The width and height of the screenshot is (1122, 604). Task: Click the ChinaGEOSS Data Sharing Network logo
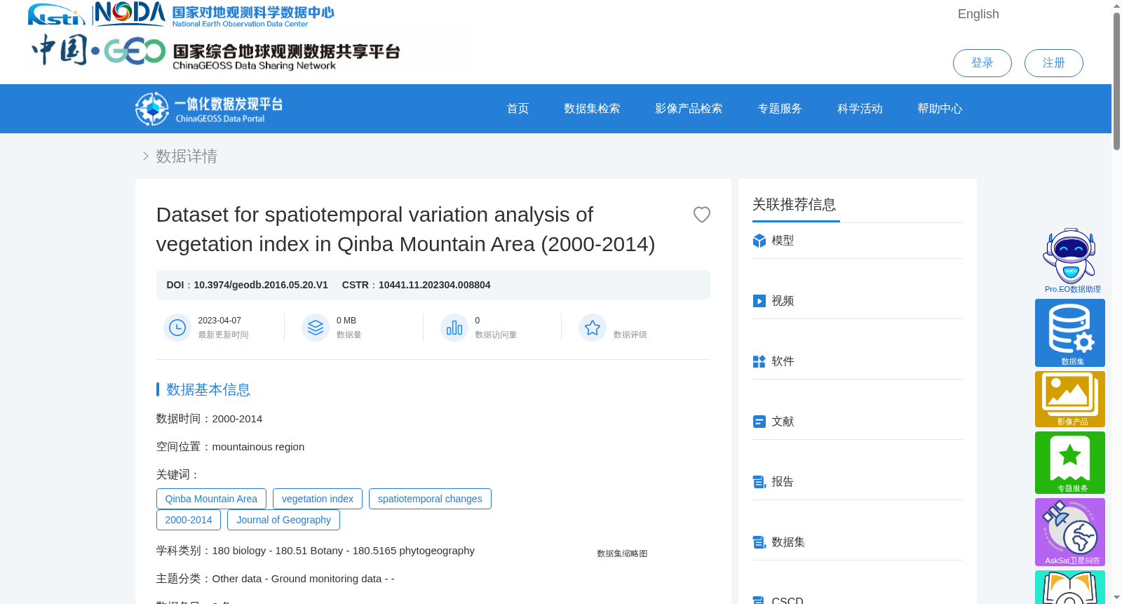[x=216, y=51]
